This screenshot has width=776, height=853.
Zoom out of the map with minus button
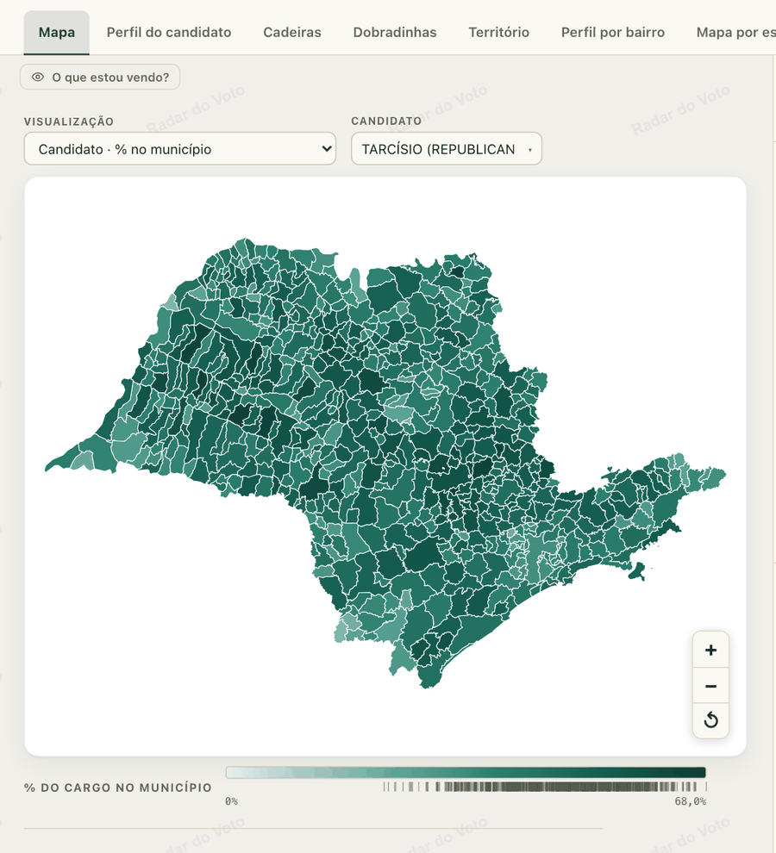point(710,686)
